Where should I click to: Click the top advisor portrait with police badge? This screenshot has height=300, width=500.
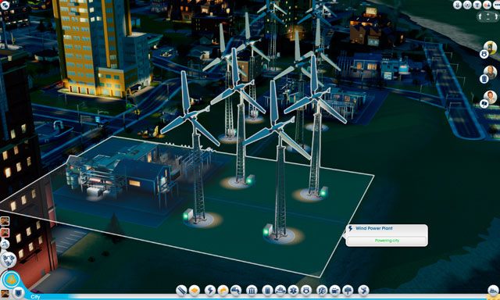(x=490, y=48)
